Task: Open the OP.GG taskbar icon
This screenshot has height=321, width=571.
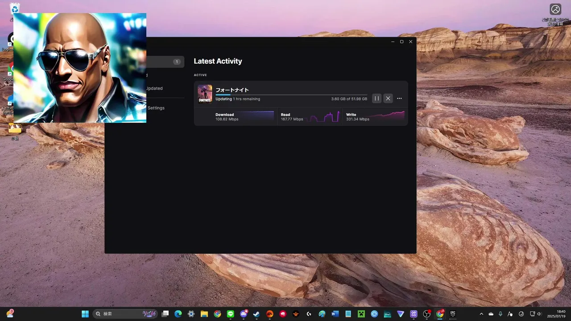Action: pos(414,314)
